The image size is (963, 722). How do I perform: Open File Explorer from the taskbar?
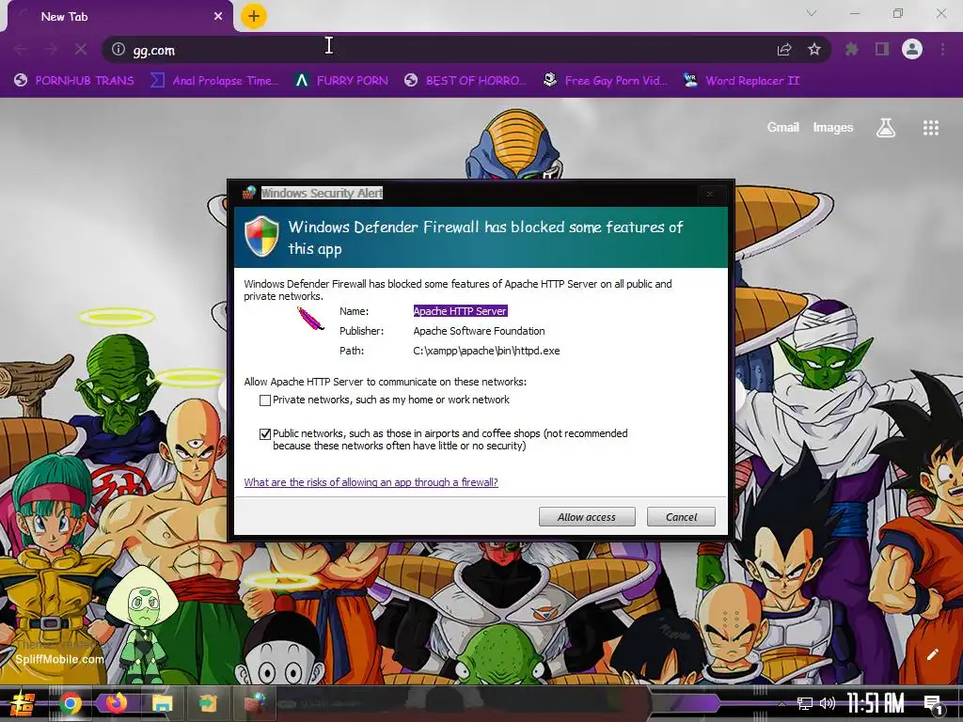[x=162, y=703]
